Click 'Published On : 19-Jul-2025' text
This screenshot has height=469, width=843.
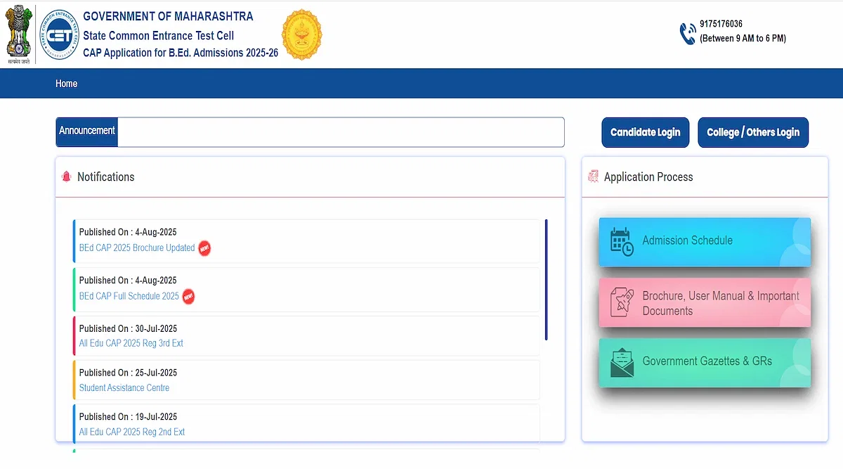coord(128,417)
